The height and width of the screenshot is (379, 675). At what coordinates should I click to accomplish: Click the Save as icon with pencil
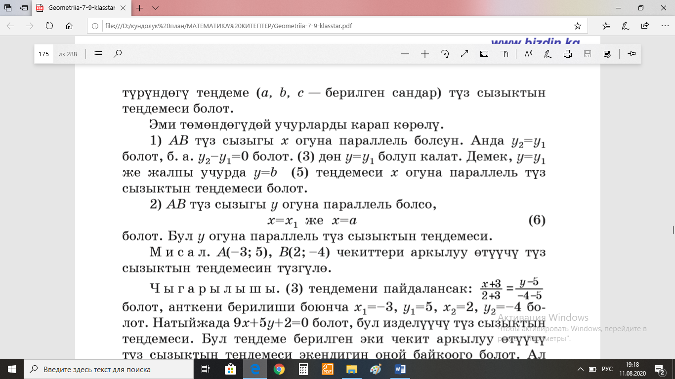coord(607,54)
